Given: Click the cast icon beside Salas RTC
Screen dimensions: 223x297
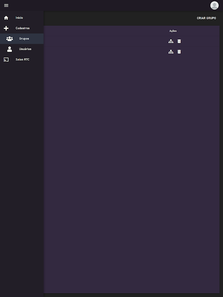Looking at the screenshot, I should (x=6, y=60).
